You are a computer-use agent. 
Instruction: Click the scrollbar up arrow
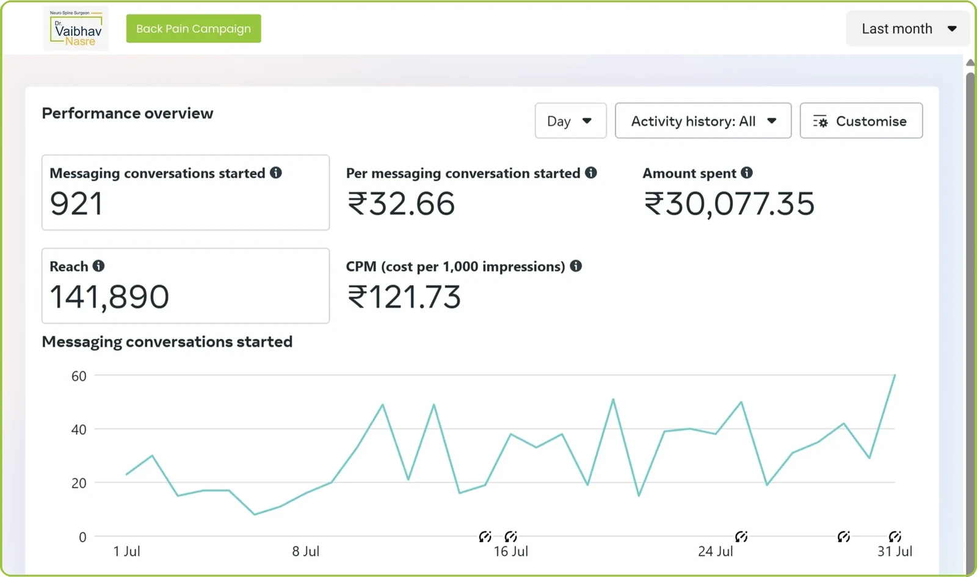[970, 62]
